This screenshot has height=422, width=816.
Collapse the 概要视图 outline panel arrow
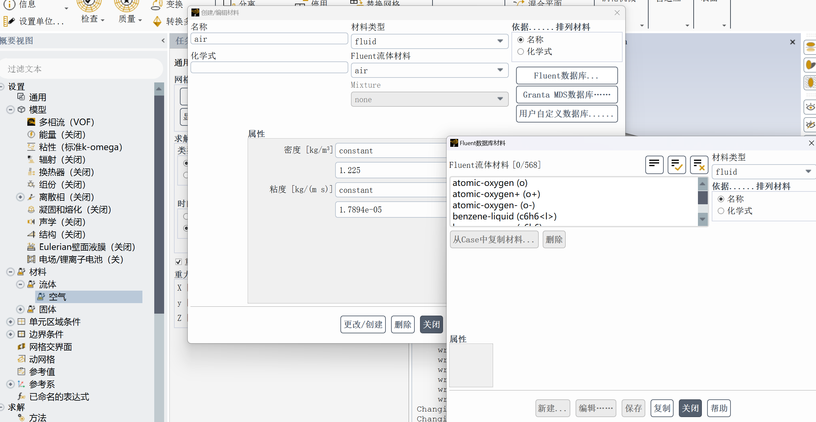(x=163, y=41)
